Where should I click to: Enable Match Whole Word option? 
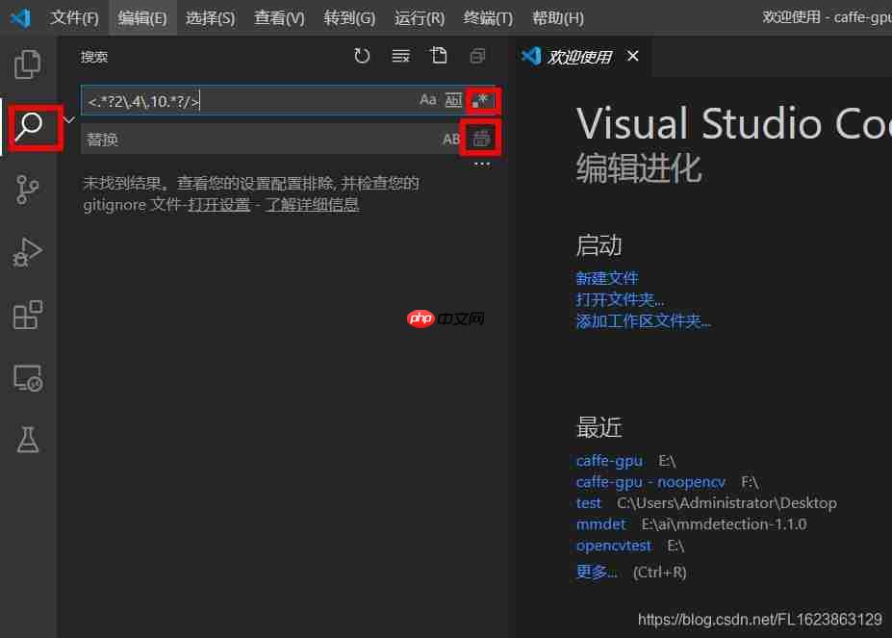point(453,100)
